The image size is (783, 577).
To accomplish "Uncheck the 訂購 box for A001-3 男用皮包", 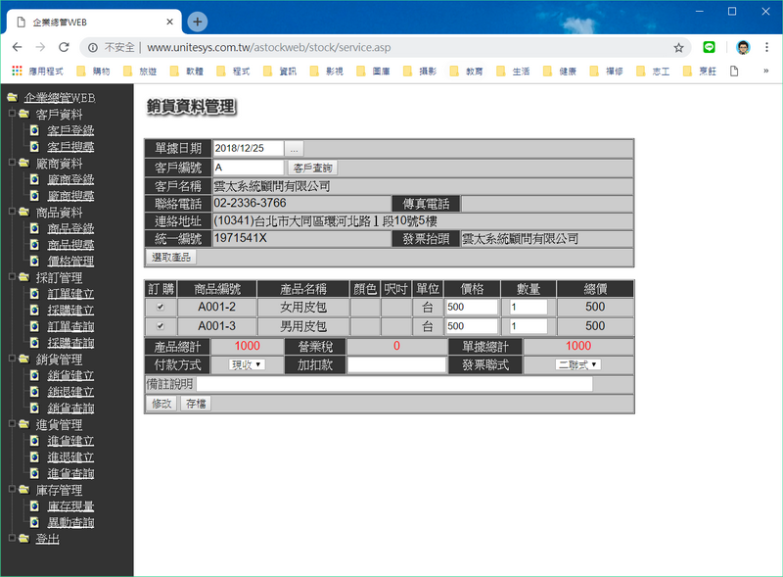I will pyautogui.click(x=161, y=326).
